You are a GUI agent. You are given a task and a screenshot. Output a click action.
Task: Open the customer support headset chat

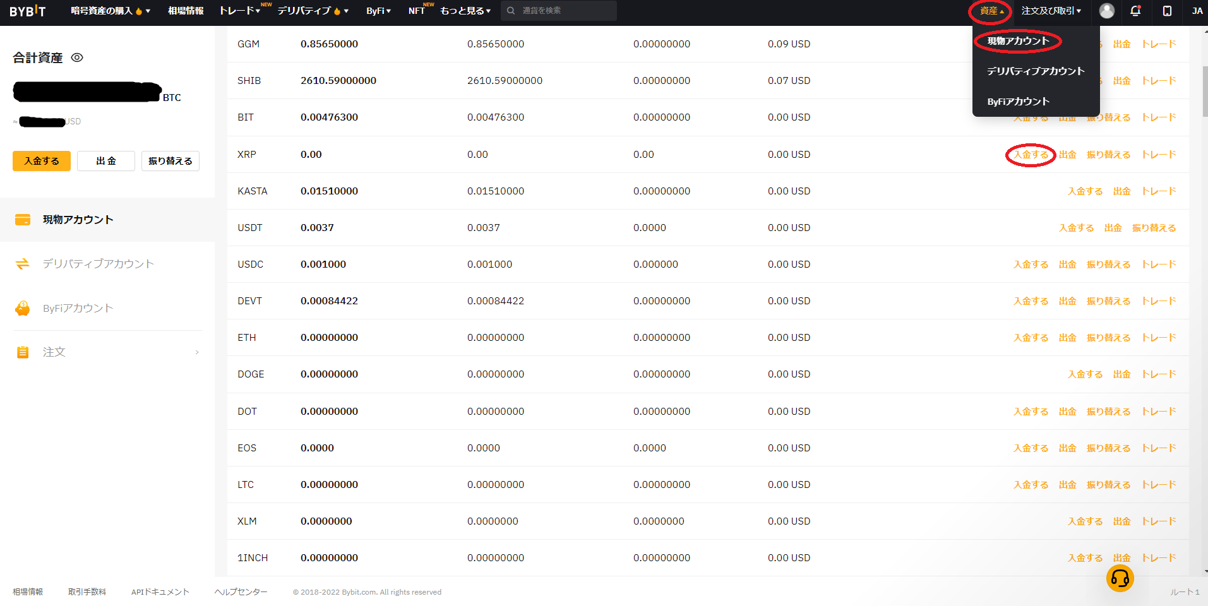coord(1120,578)
